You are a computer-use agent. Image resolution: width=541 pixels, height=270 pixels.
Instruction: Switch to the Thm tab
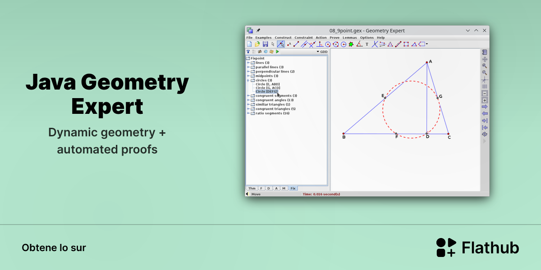click(x=252, y=188)
